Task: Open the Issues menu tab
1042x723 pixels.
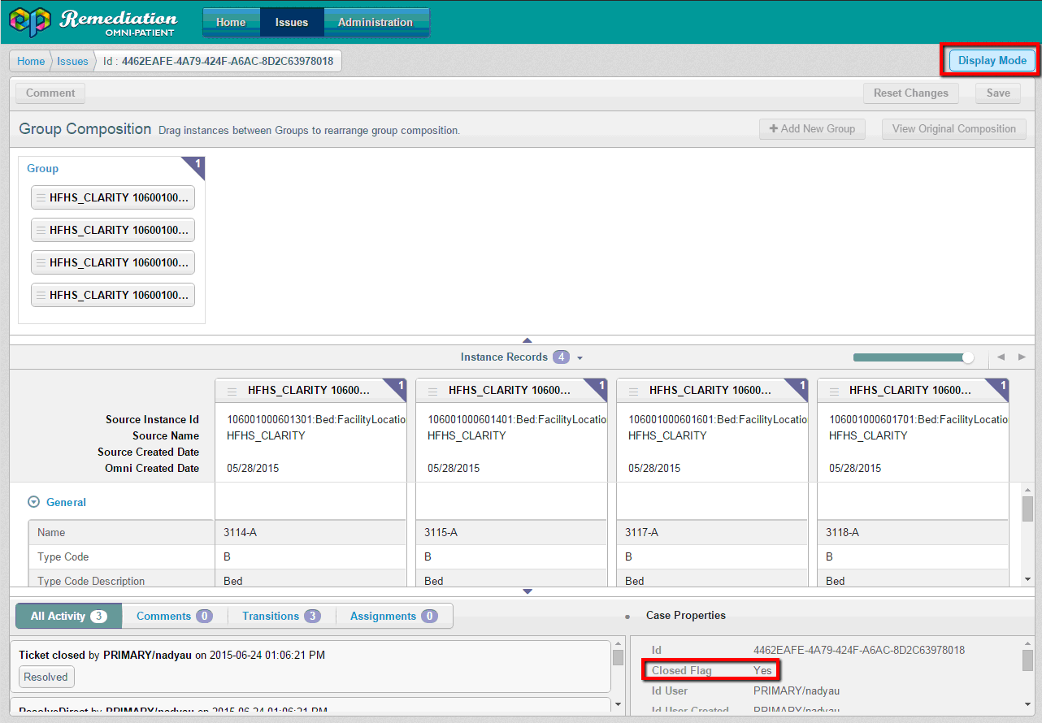Action: pos(291,23)
